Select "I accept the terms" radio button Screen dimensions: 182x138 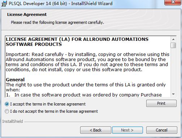(7, 104)
